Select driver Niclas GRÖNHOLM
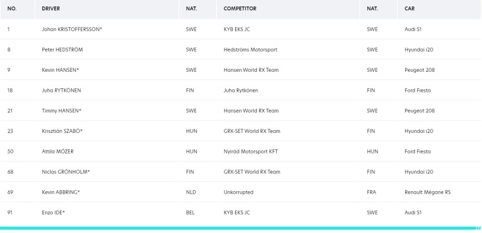 (66, 172)
